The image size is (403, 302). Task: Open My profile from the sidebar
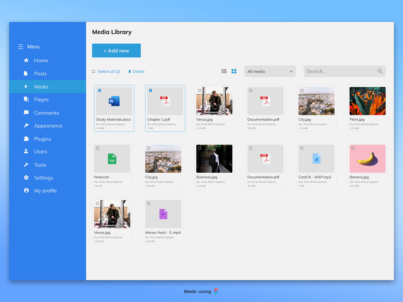45,191
